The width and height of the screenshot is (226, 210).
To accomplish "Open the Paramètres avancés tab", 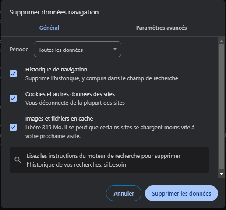I will pos(161,28).
